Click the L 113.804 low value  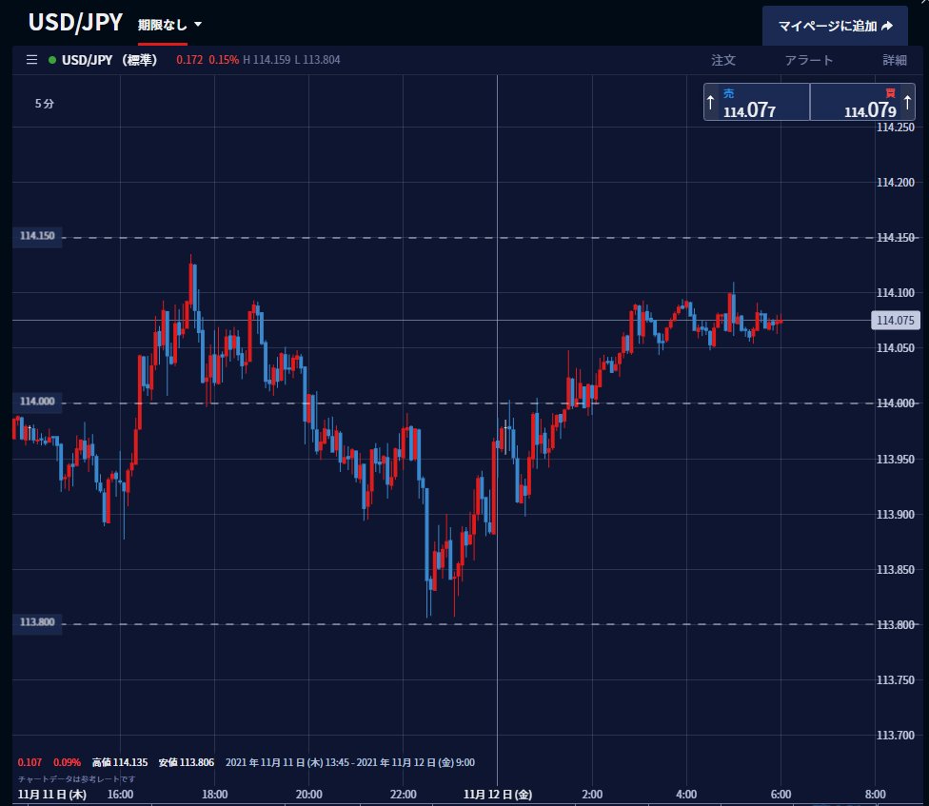tap(318, 60)
